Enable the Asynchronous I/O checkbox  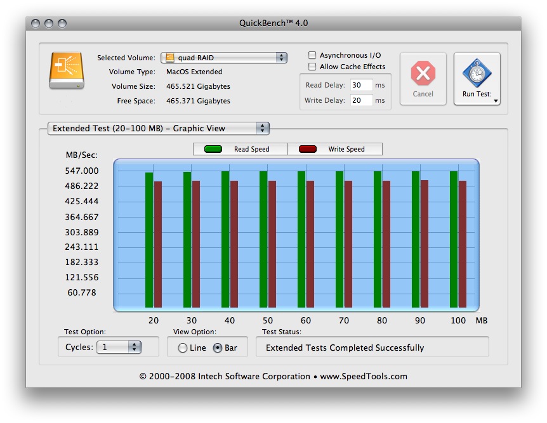pos(312,56)
